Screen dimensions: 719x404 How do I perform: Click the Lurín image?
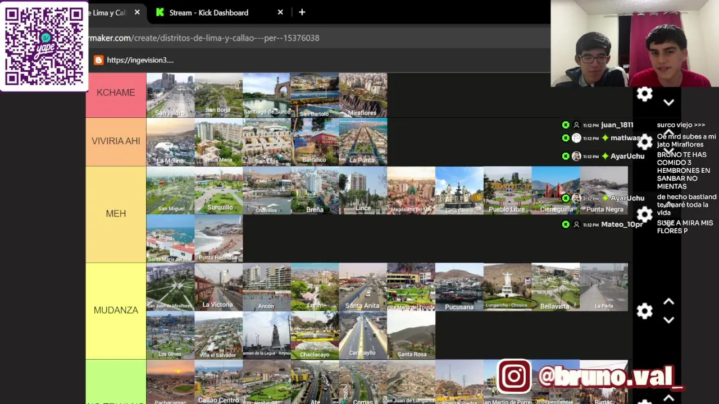(x=315, y=287)
